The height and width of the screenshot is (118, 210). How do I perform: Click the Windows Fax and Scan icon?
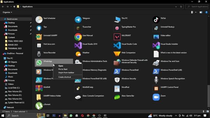point(156,63)
